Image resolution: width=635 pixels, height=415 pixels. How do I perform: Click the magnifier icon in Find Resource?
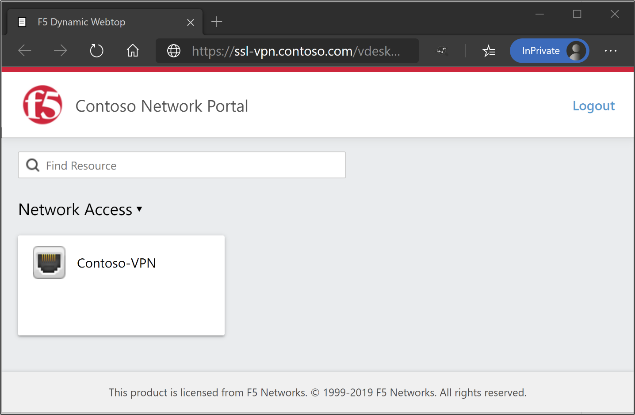click(x=33, y=165)
